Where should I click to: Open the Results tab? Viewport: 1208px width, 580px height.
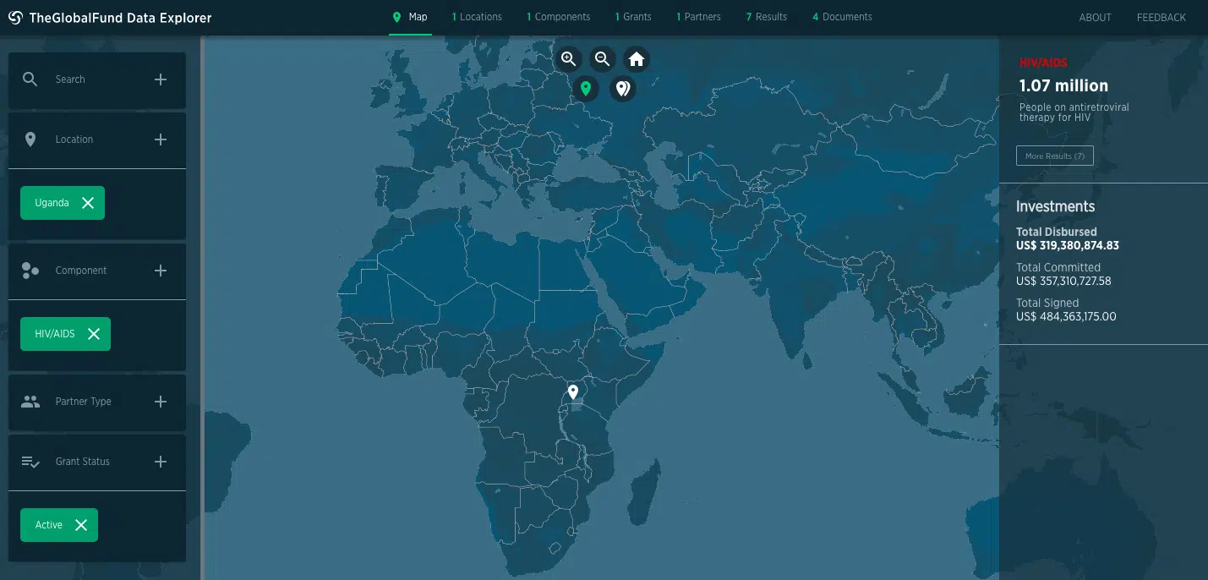pos(767,17)
